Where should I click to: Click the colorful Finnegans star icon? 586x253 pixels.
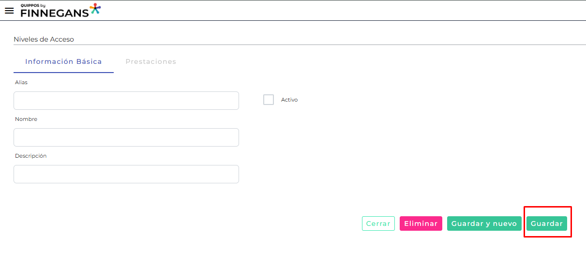pos(95,9)
